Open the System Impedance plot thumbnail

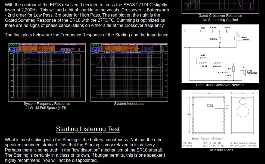click(129, 72)
